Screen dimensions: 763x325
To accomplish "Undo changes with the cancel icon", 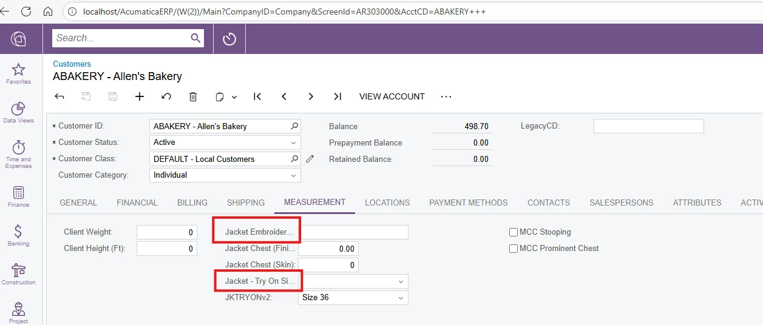I will (166, 96).
